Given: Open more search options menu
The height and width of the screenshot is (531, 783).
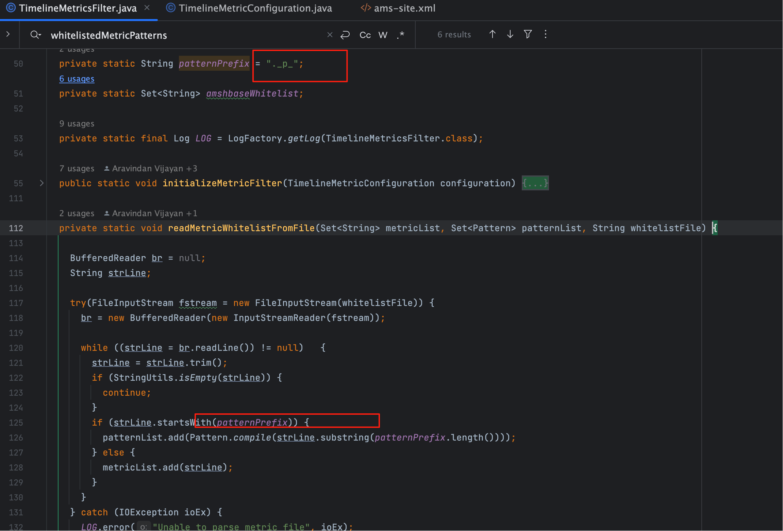Looking at the screenshot, I should pos(545,34).
